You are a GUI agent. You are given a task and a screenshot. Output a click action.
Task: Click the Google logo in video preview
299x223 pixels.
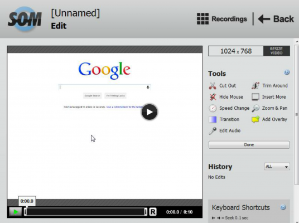pyautogui.click(x=104, y=70)
